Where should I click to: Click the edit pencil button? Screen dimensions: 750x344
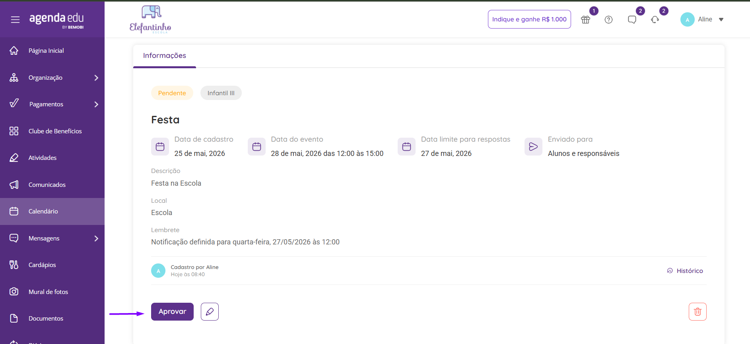210,311
